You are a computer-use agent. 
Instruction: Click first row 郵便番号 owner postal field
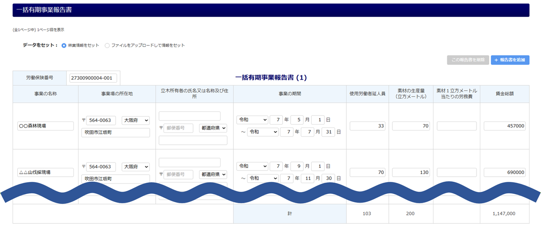178,128
